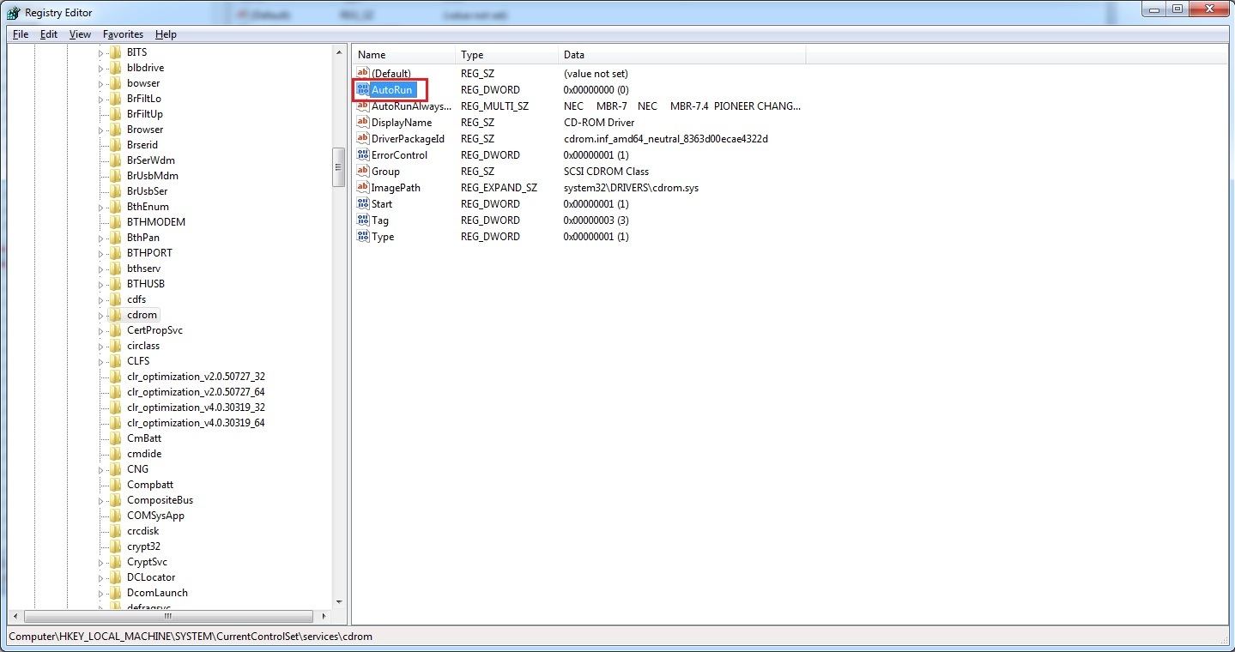Click the DcomLaunch folder icon
This screenshot has width=1235, height=652.
116,593
